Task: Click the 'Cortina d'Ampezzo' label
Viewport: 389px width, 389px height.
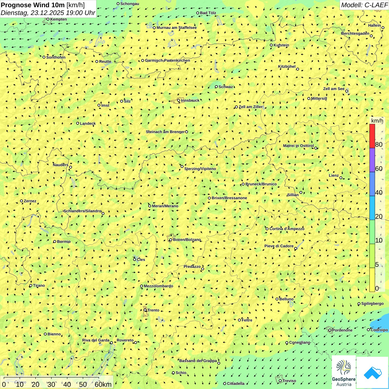Action: pyautogui.click(x=287, y=229)
